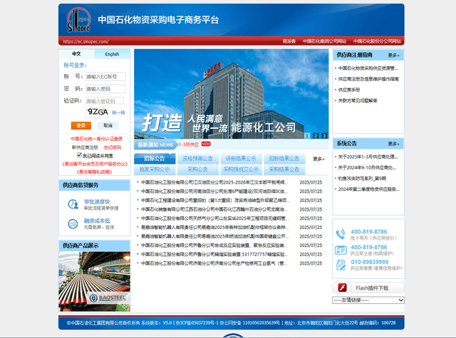This screenshot has width=456, height=338.
Task: Click the 融资成本低 service icon
Action: tap(72, 224)
